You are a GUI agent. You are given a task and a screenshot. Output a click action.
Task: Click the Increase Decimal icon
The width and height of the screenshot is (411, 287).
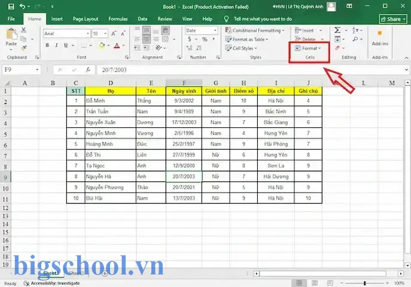pyautogui.click(x=189, y=48)
